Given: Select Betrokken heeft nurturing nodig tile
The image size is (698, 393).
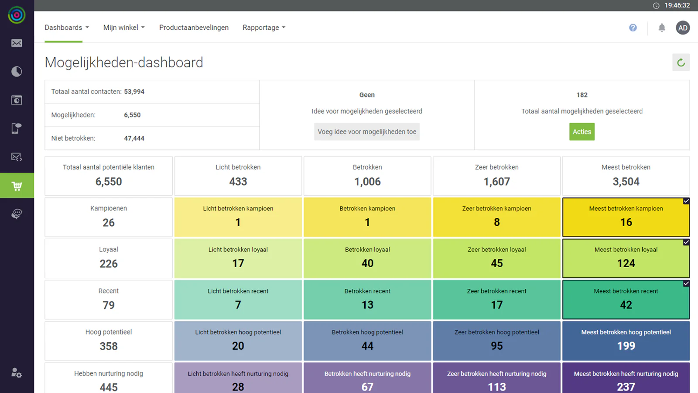Looking at the screenshot, I should [367, 378].
